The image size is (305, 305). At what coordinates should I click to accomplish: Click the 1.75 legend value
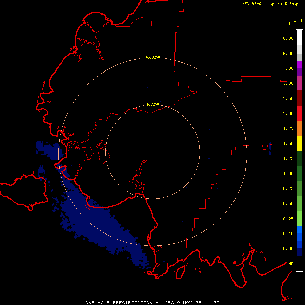288,128
